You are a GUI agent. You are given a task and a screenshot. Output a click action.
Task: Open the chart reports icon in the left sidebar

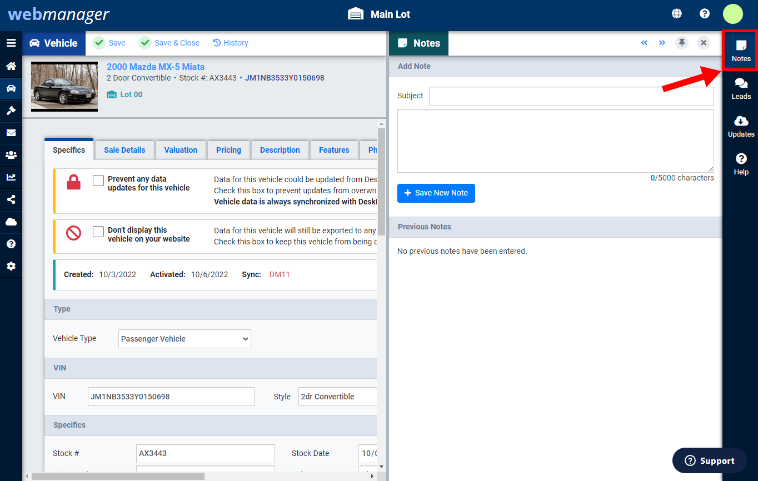[x=11, y=177]
